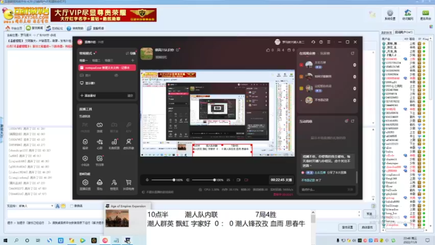Pop out the interaction messages panel

coord(352,121)
